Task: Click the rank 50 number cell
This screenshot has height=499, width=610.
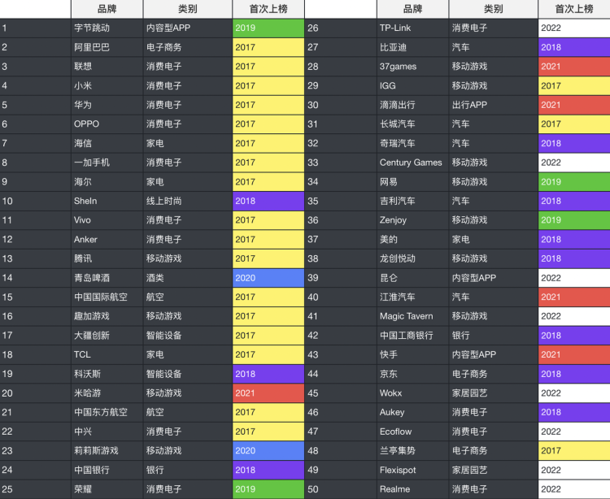Action: click(x=341, y=489)
